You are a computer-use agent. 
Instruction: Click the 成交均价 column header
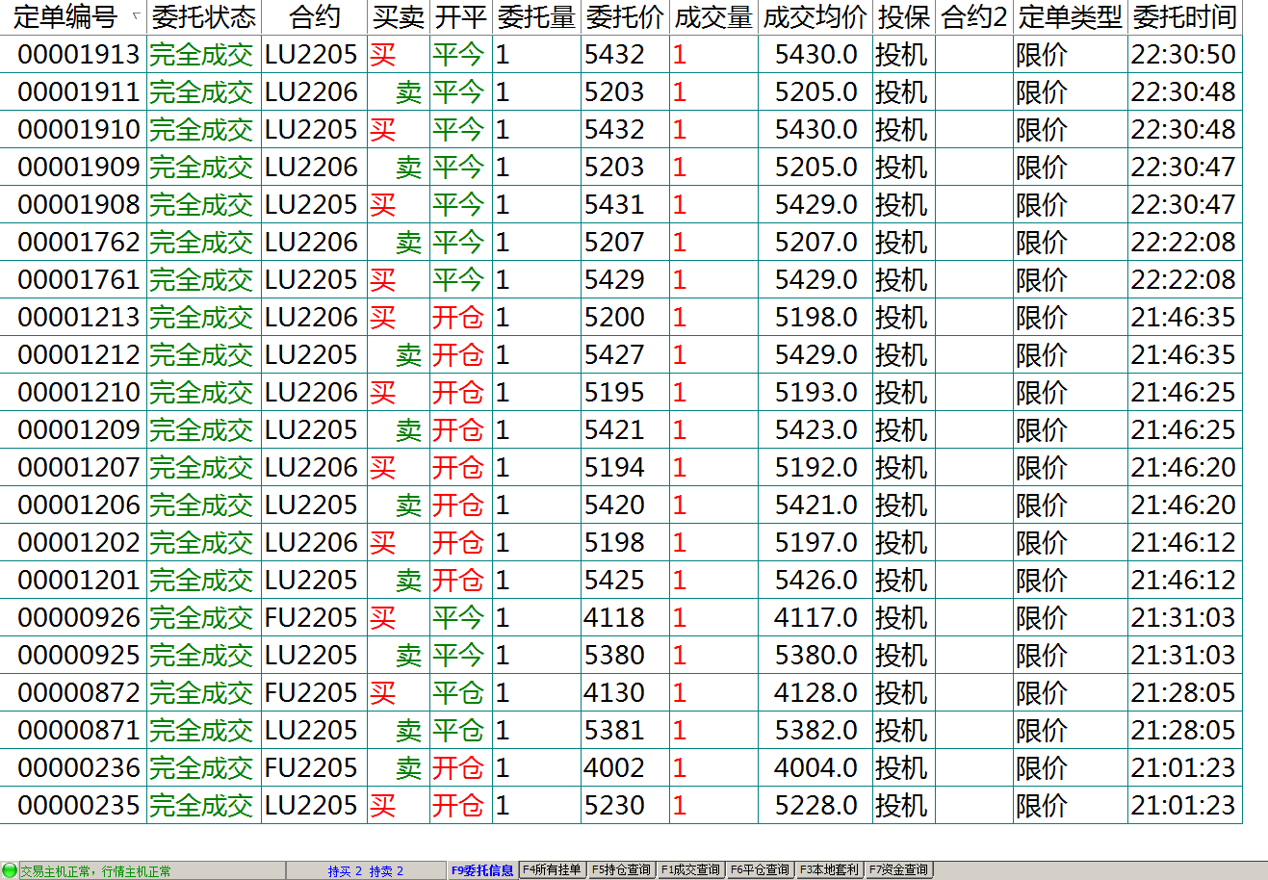tap(815, 17)
